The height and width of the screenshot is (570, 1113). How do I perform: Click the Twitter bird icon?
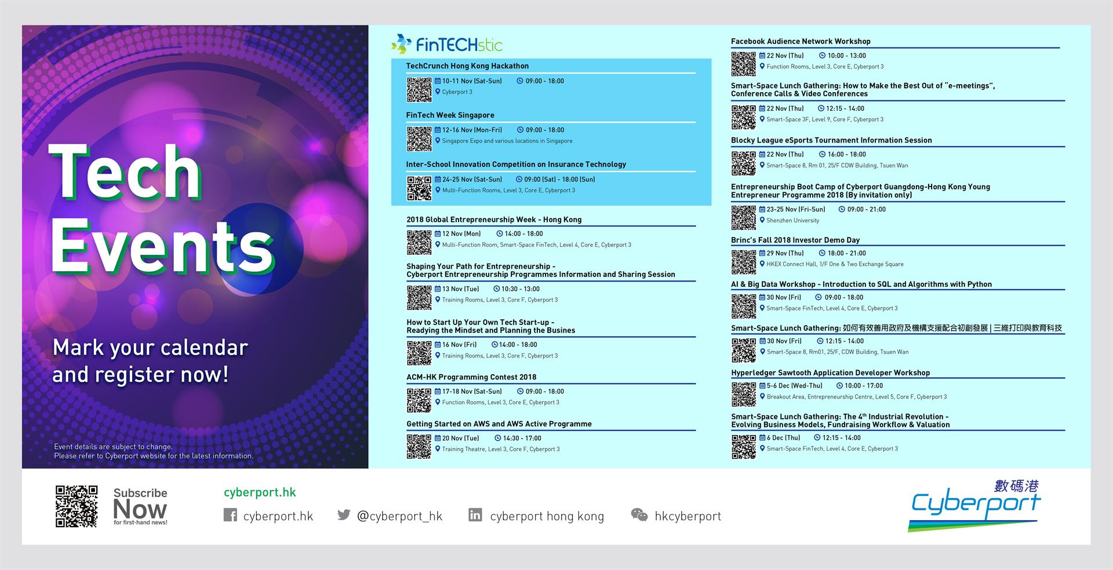pos(344,514)
